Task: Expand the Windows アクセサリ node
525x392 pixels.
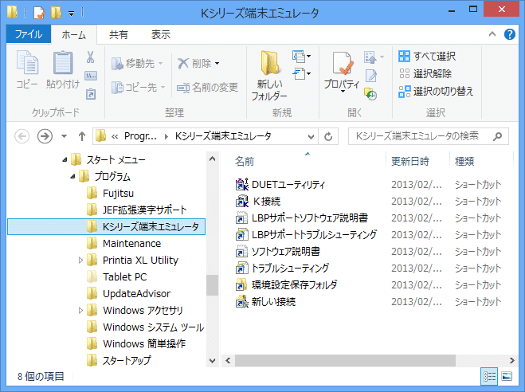Action: (80, 310)
